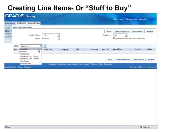Click the Update column header
The width and height of the screenshot is (176, 132).
click(138, 50)
